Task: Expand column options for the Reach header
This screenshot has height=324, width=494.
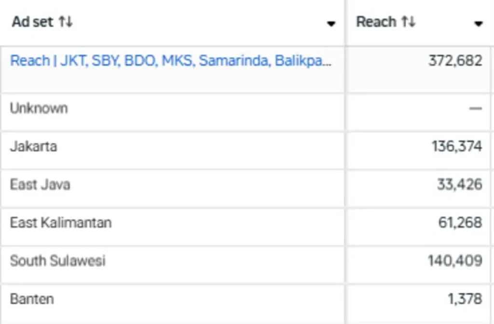Action: [478, 23]
